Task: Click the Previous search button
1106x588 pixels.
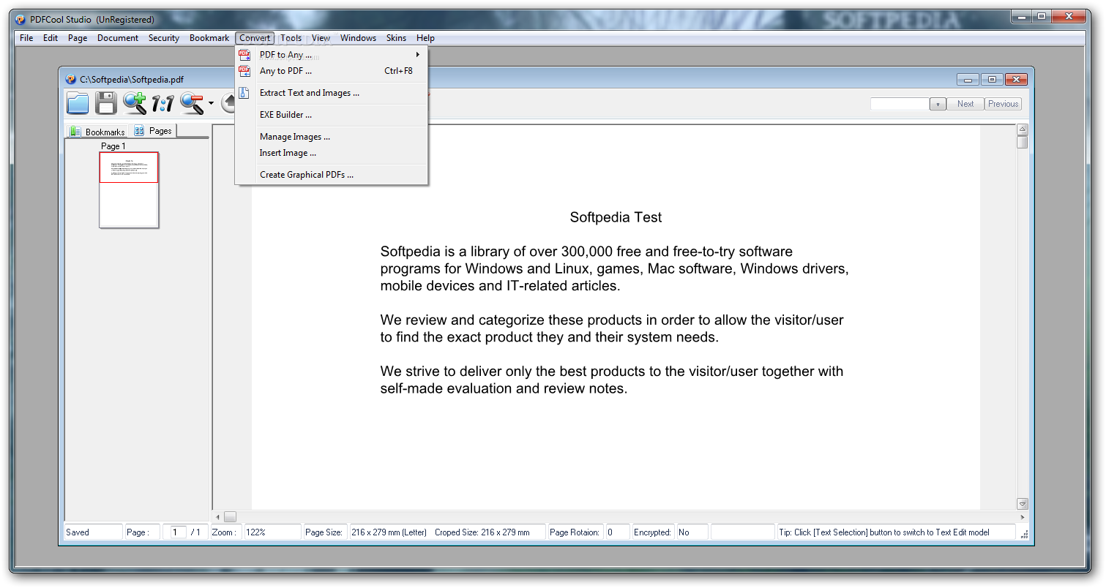Action: (x=1003, y=104)
